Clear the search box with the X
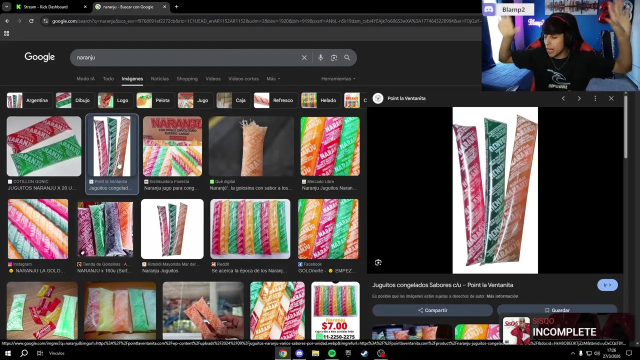640x360 pixels. click(x=304, y=57)
